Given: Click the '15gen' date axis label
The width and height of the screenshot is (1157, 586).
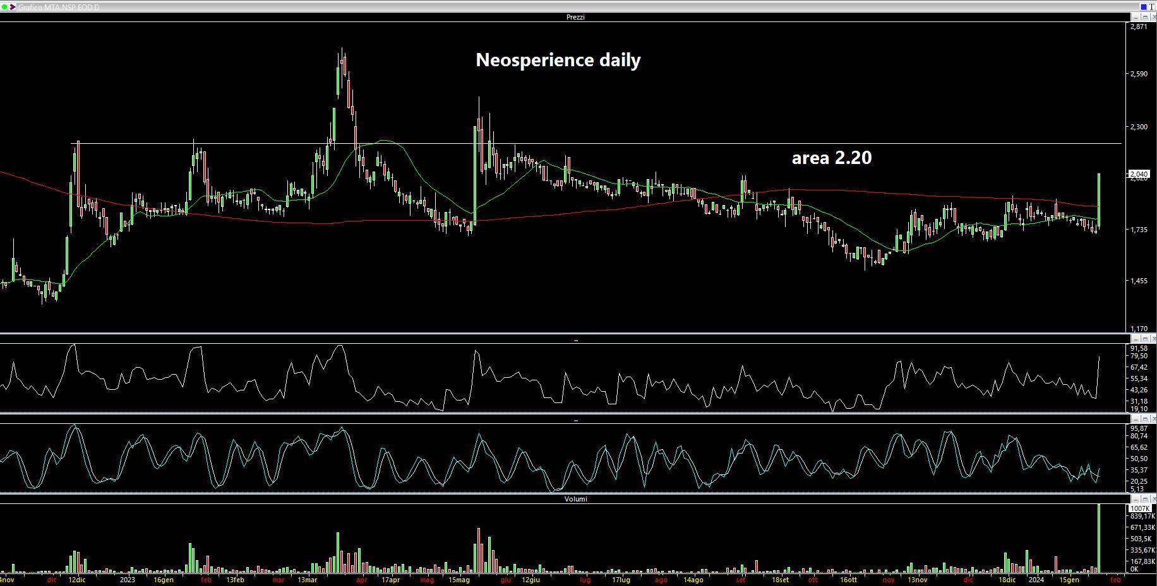Looking at the screenshot, I should pyautogui.click(x=1069, y=580).
